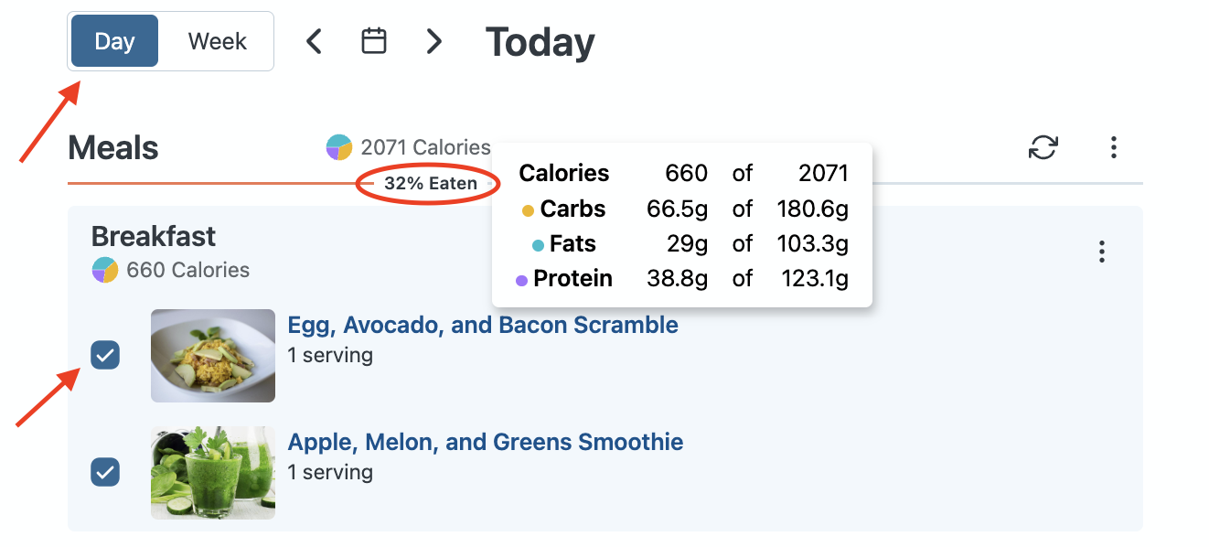The image size is (1209, 547).
Task: Open the Breakfast three-dot options menu
Action: pyautogui.click(x=1102, y=252)
